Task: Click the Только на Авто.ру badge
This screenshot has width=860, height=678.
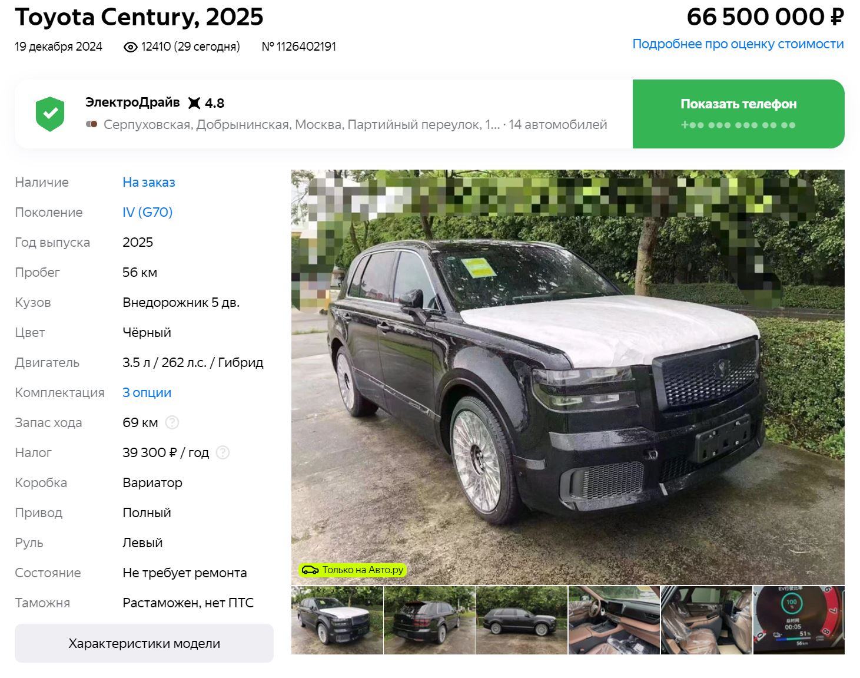Action: (x=352, y=570)
